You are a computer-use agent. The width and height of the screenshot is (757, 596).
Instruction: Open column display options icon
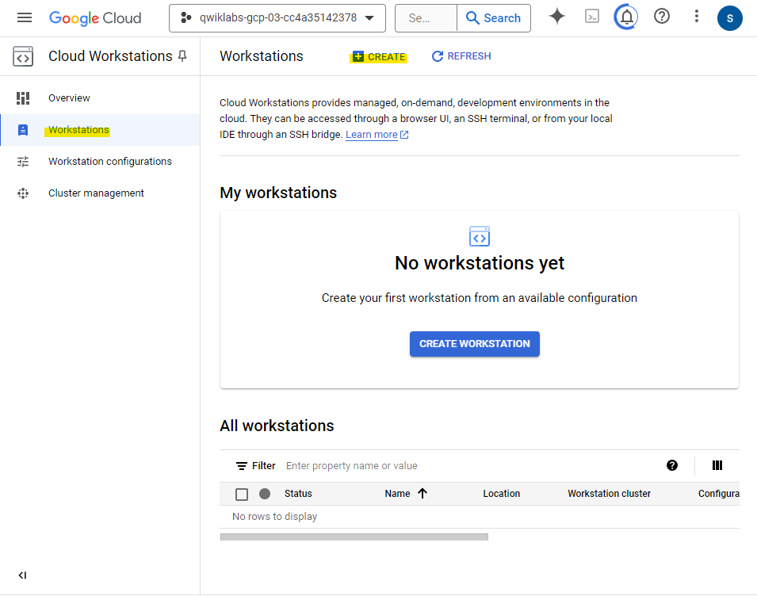[x=717, y=465]
